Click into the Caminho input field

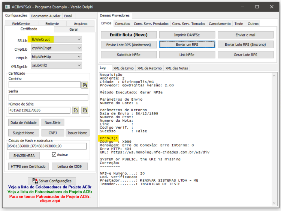click(x=45, y=85)
